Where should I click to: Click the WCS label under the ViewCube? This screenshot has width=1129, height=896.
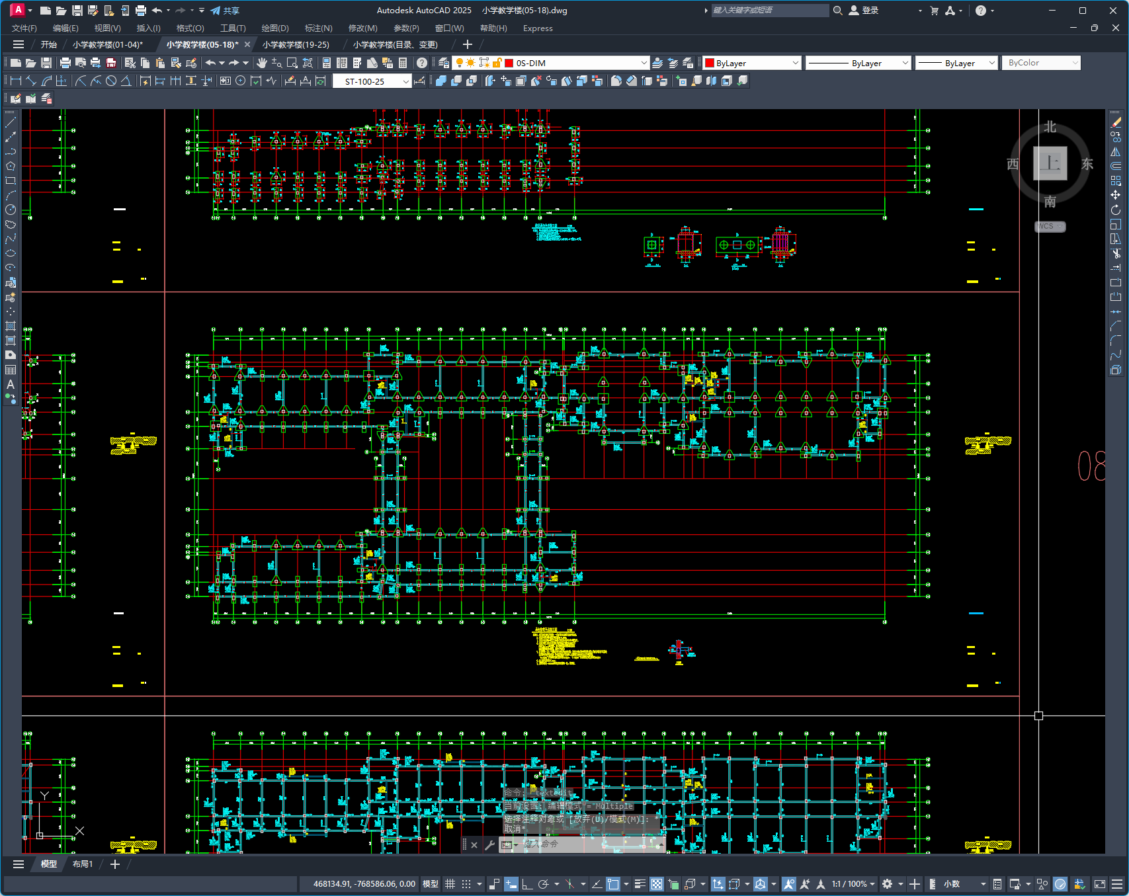tap(1050, 226)
